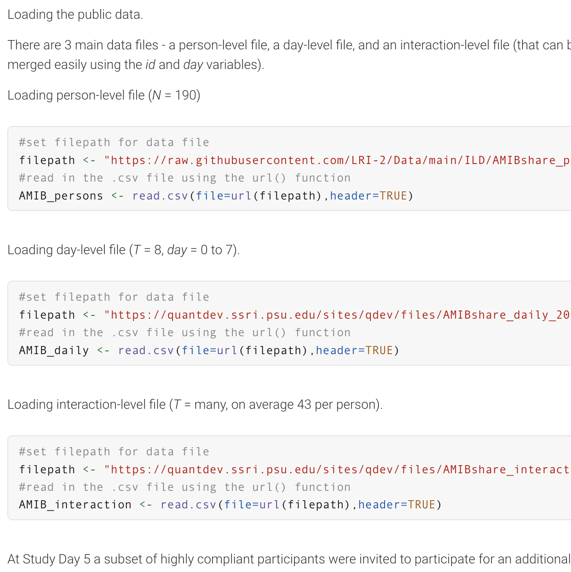The width and height of the screenshot is (571, 572).
Task: Click read.csv in the AMIB_interaction line
Action: coord(188,505)
